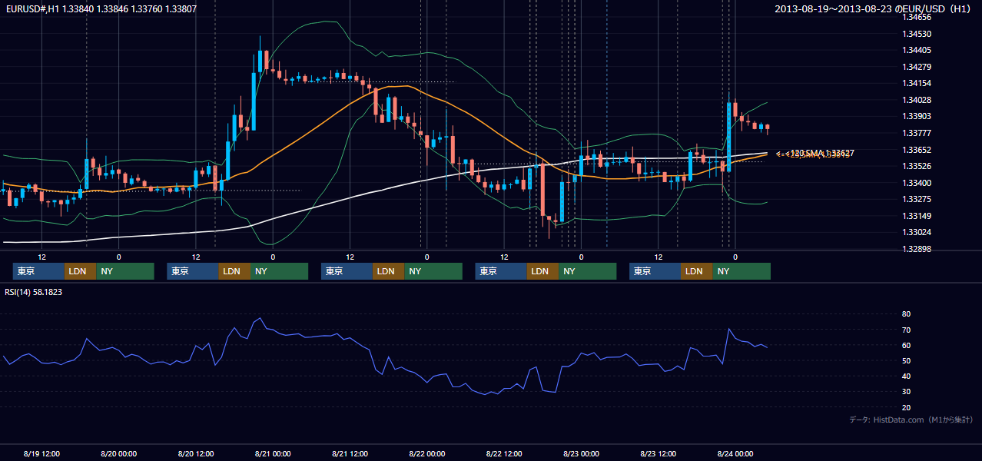Click the RSI axis level 40
The height and width of the screenshot is (461, 982).
pos(906,376)
